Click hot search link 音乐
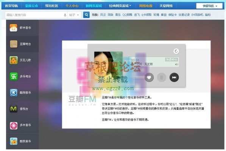 (118, 15)
